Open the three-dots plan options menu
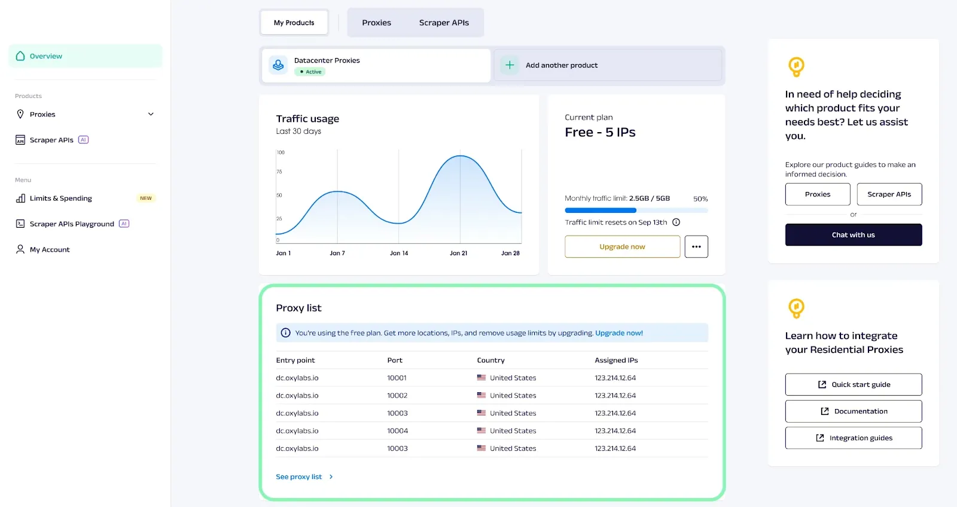 click(x=696, y=246)
